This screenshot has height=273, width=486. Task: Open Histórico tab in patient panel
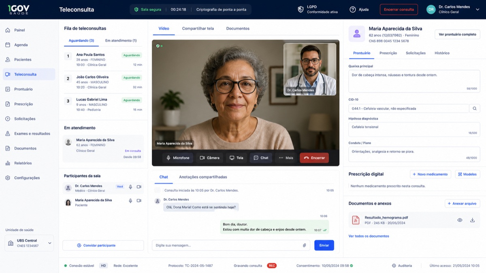coord(442,53)
